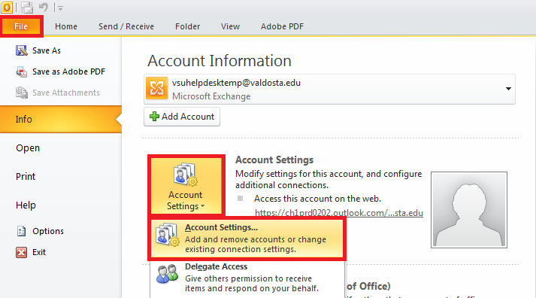536x298 pixels.
Task: Click the profile photo placeholder
Action: click(x=469, y=210)
